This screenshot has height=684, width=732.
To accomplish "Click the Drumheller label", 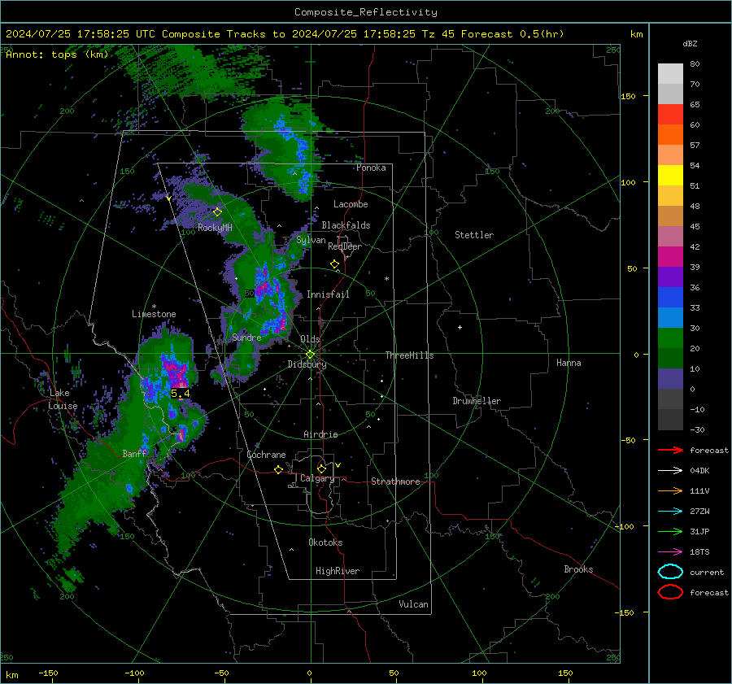I will (x=477, y=401).
